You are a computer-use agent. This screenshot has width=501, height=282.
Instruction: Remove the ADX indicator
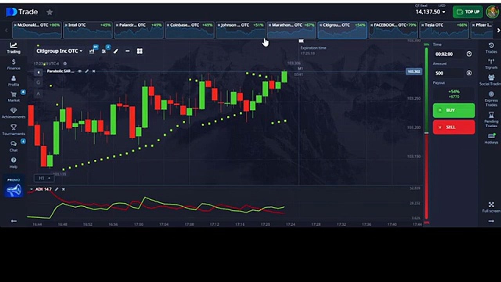[63, 189]
